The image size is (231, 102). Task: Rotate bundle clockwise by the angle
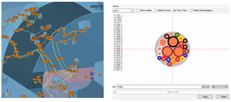[x=204, y=87]
